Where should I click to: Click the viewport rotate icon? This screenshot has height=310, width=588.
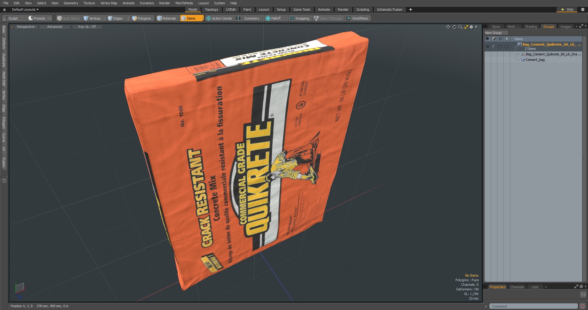point(454,27)
